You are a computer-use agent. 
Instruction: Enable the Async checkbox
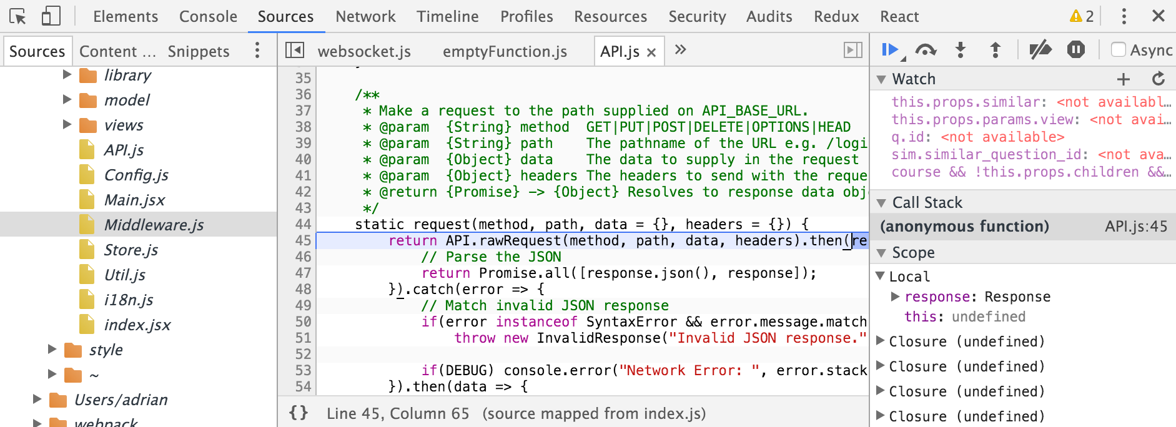(x=1119, y=50)
